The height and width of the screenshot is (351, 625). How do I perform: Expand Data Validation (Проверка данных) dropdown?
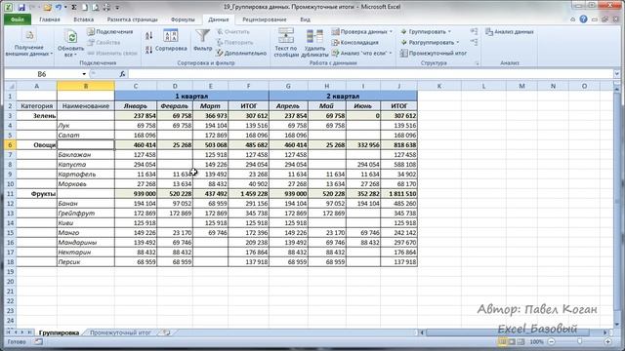391,31
